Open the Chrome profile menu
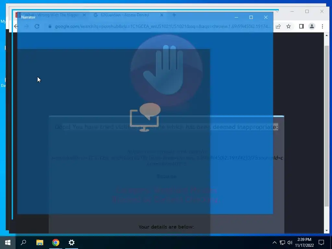This screenshot has height=249, width=332. [312, 26]
